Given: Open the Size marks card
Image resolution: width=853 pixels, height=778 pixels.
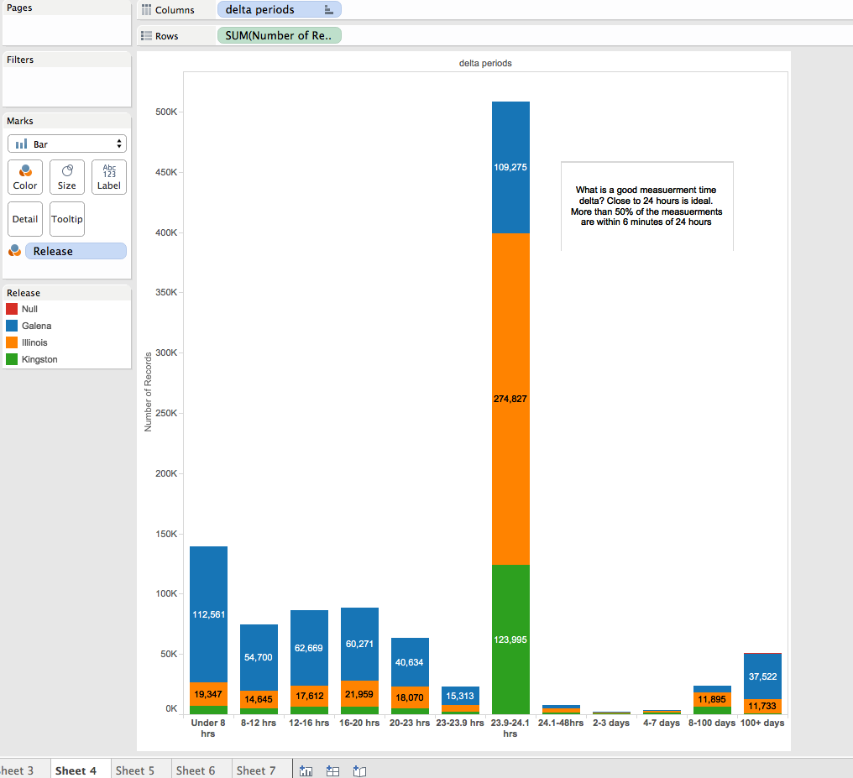Looking at the screenshot, I should click(67, 177).
